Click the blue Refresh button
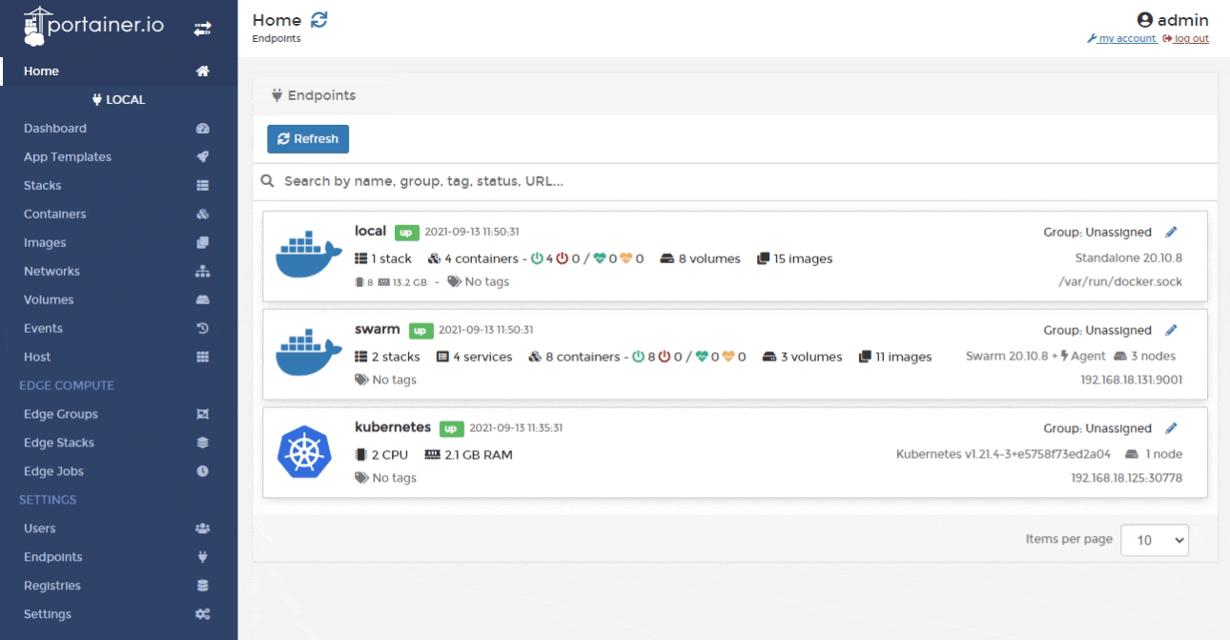The width and height of the screenshot is (1230, 640). click(308, 139)
